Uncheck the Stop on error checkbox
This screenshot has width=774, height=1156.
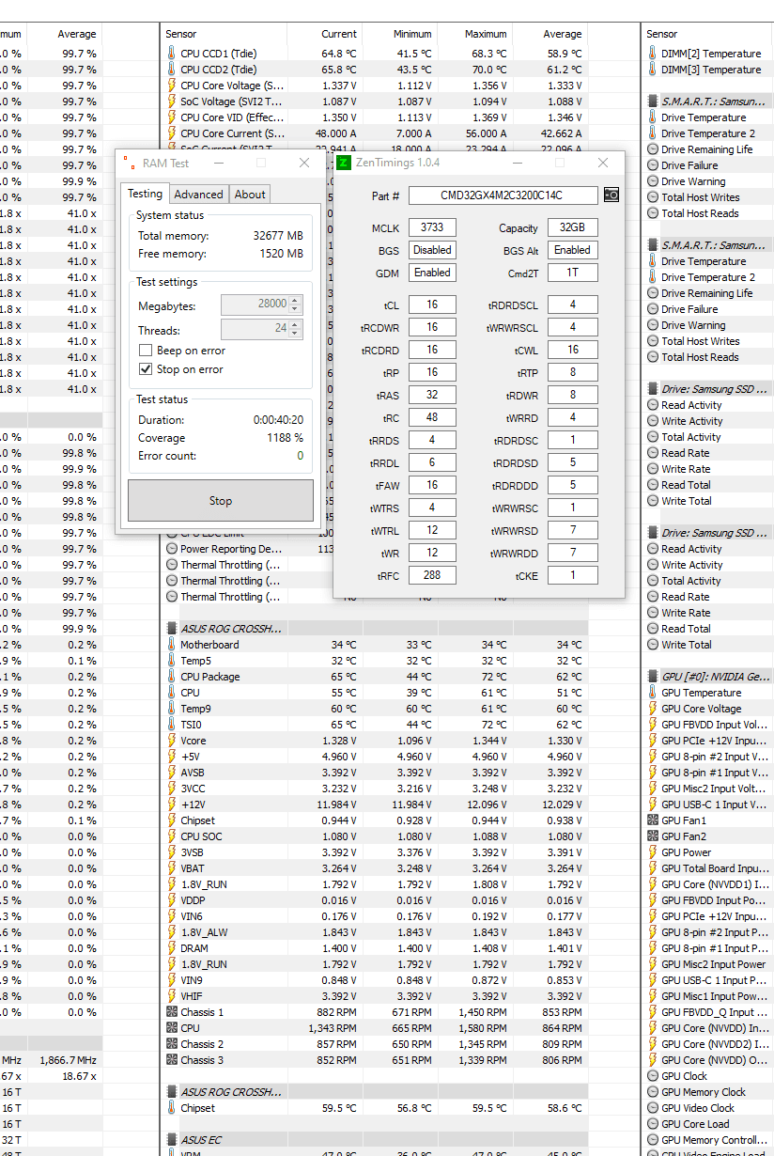pyautogui.click(x=146, y=369)
